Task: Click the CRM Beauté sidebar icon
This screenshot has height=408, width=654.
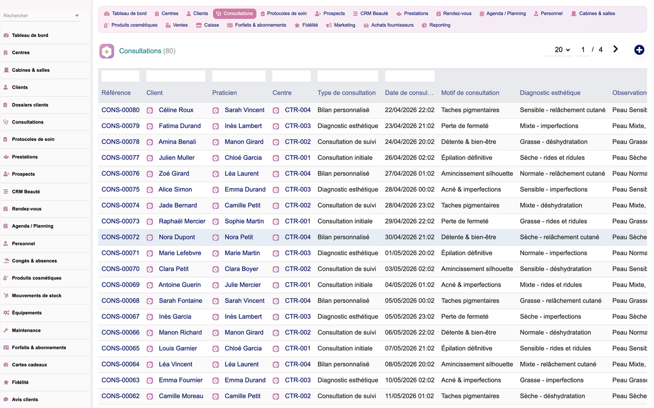Action: pyautogui.click(x=6, y=191)
